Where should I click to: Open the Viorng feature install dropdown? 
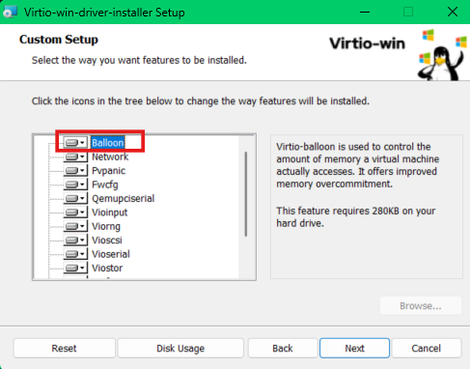[x=75, y=226]
